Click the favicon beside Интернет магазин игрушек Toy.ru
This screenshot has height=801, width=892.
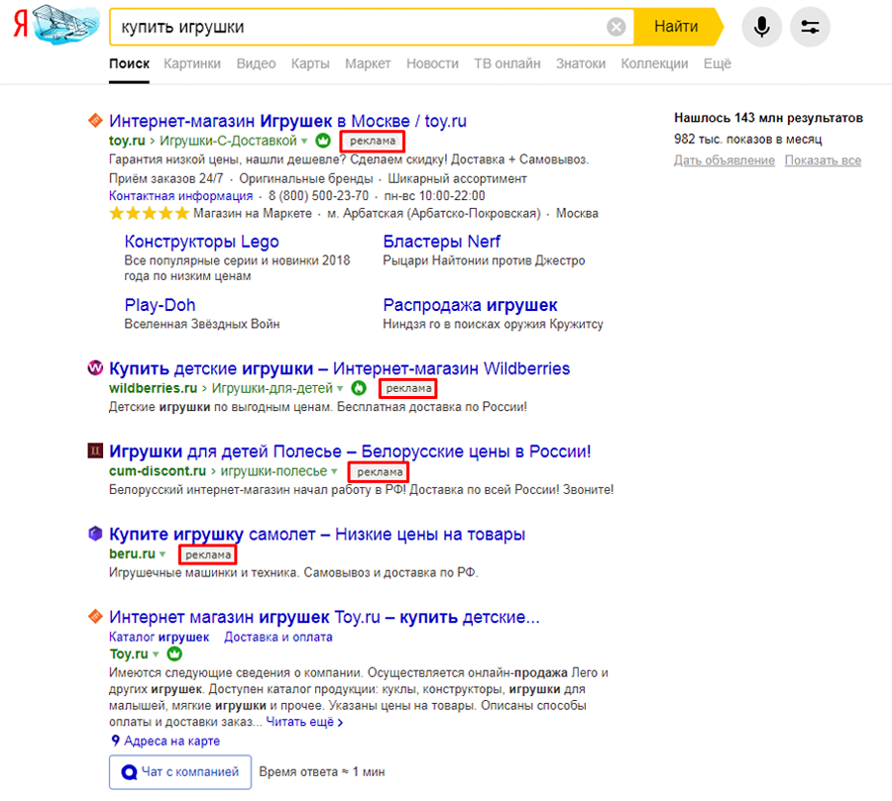click(95, 616)
